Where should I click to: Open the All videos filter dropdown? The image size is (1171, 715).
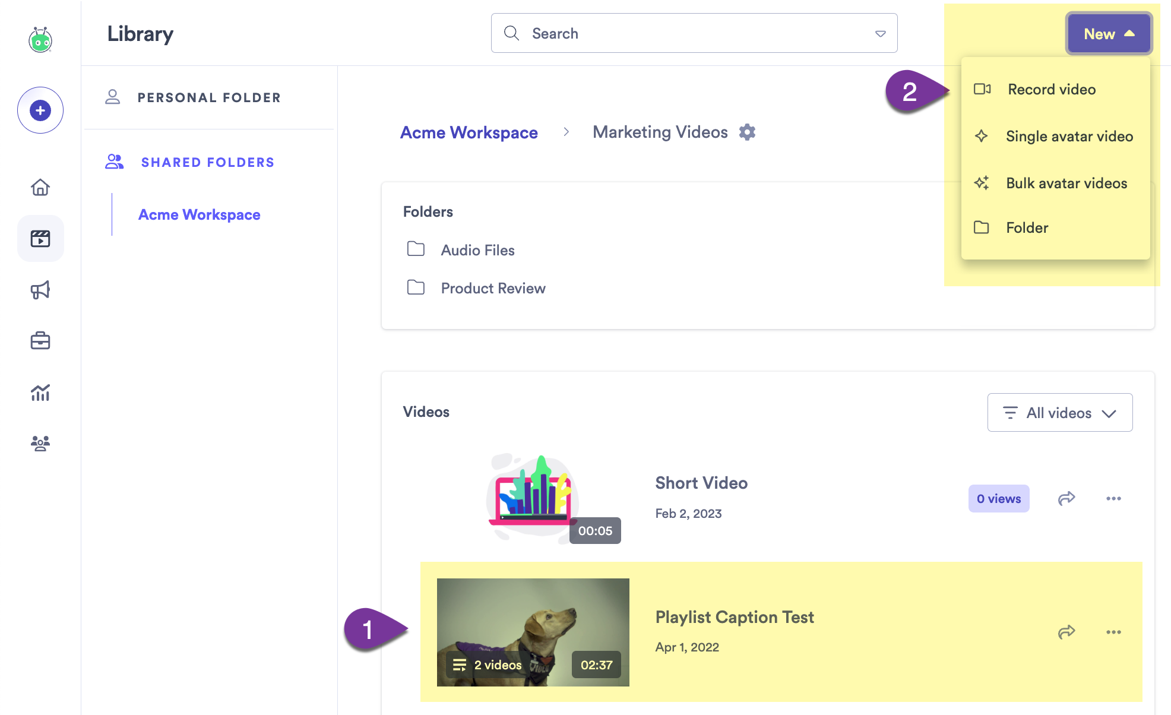(1060, 413)
